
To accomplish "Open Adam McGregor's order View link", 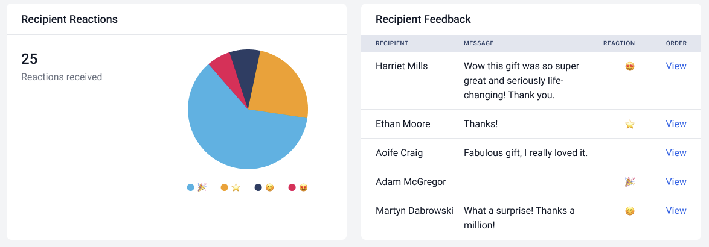I will click(x=676, y=182).
